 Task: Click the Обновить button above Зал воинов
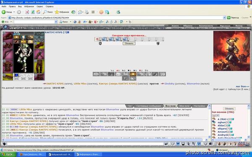(229, 108)
